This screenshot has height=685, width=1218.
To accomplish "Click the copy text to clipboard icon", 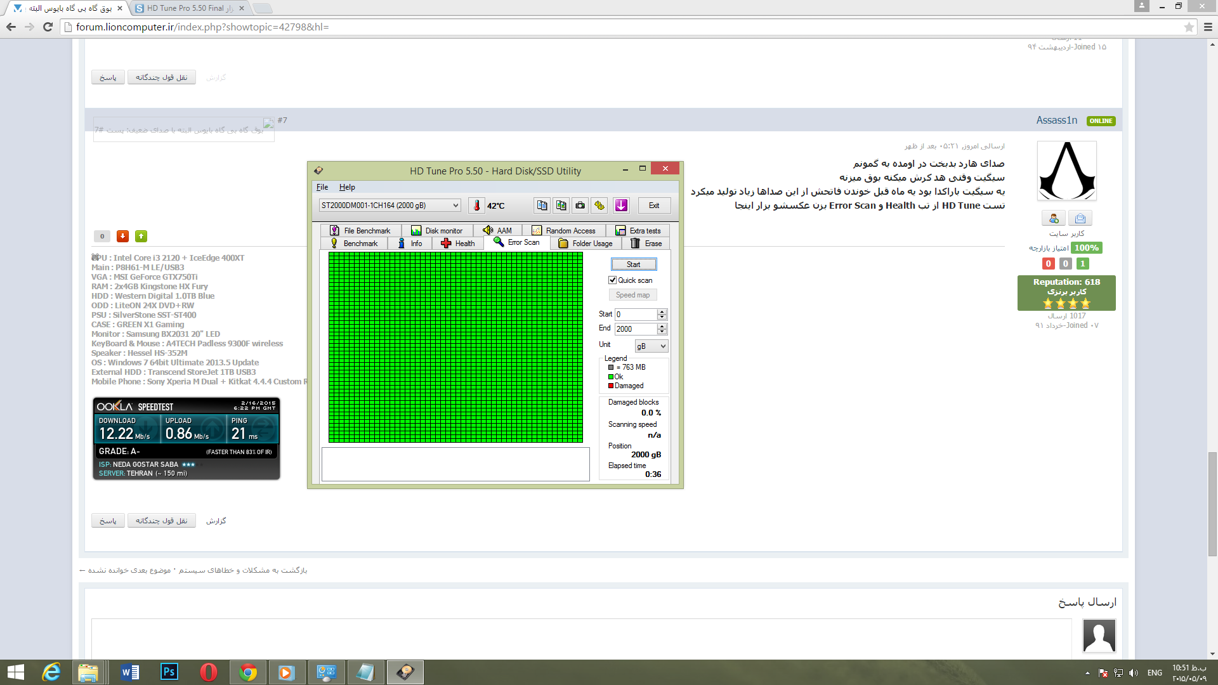I will point(542,205).
